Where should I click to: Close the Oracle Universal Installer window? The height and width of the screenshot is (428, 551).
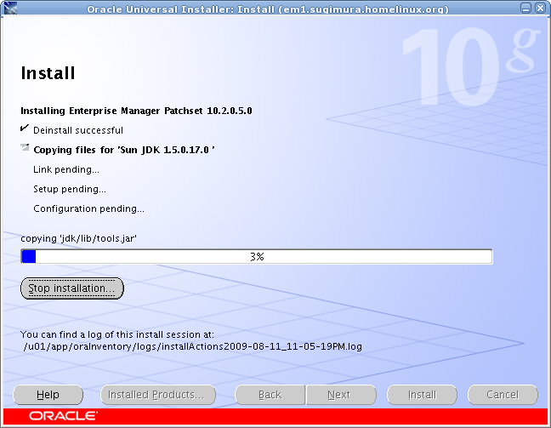tap(540, 8)
